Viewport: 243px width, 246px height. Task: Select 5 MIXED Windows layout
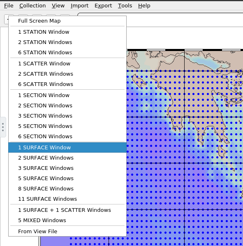pos(67,220)
